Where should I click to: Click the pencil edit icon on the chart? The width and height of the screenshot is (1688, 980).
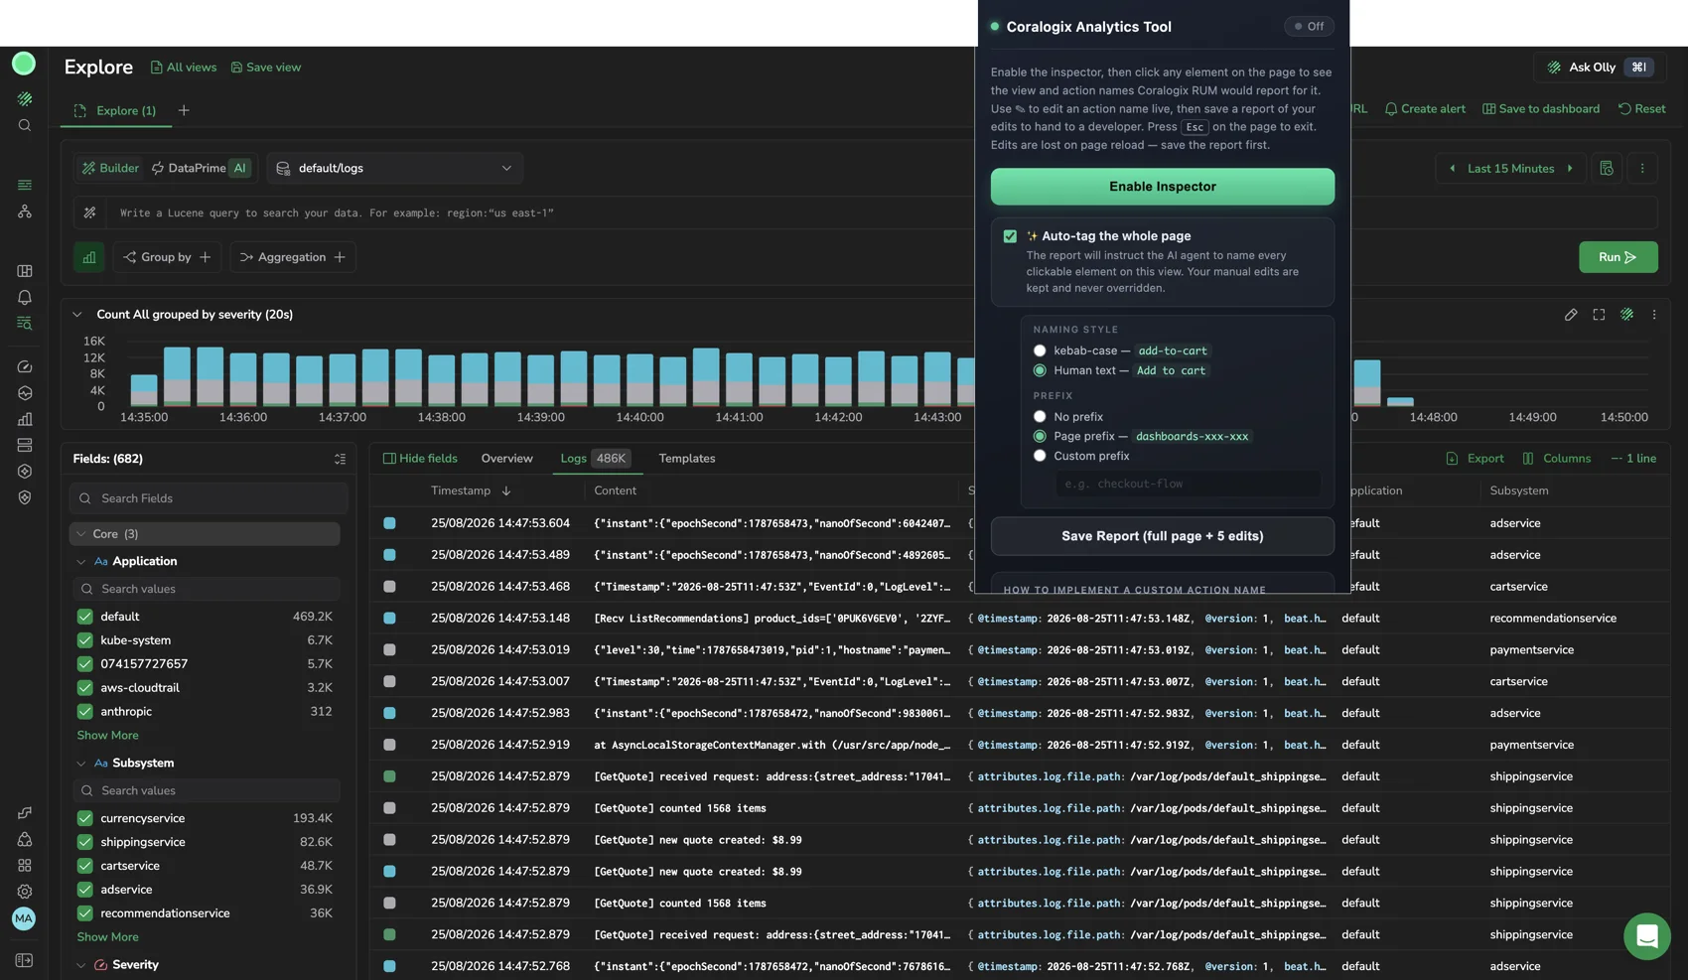(1571, 315)
